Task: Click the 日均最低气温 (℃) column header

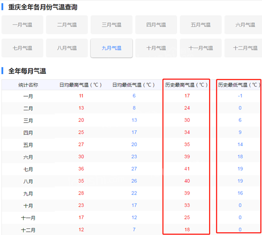Action: pyautogui.click(x=133, y=85)
